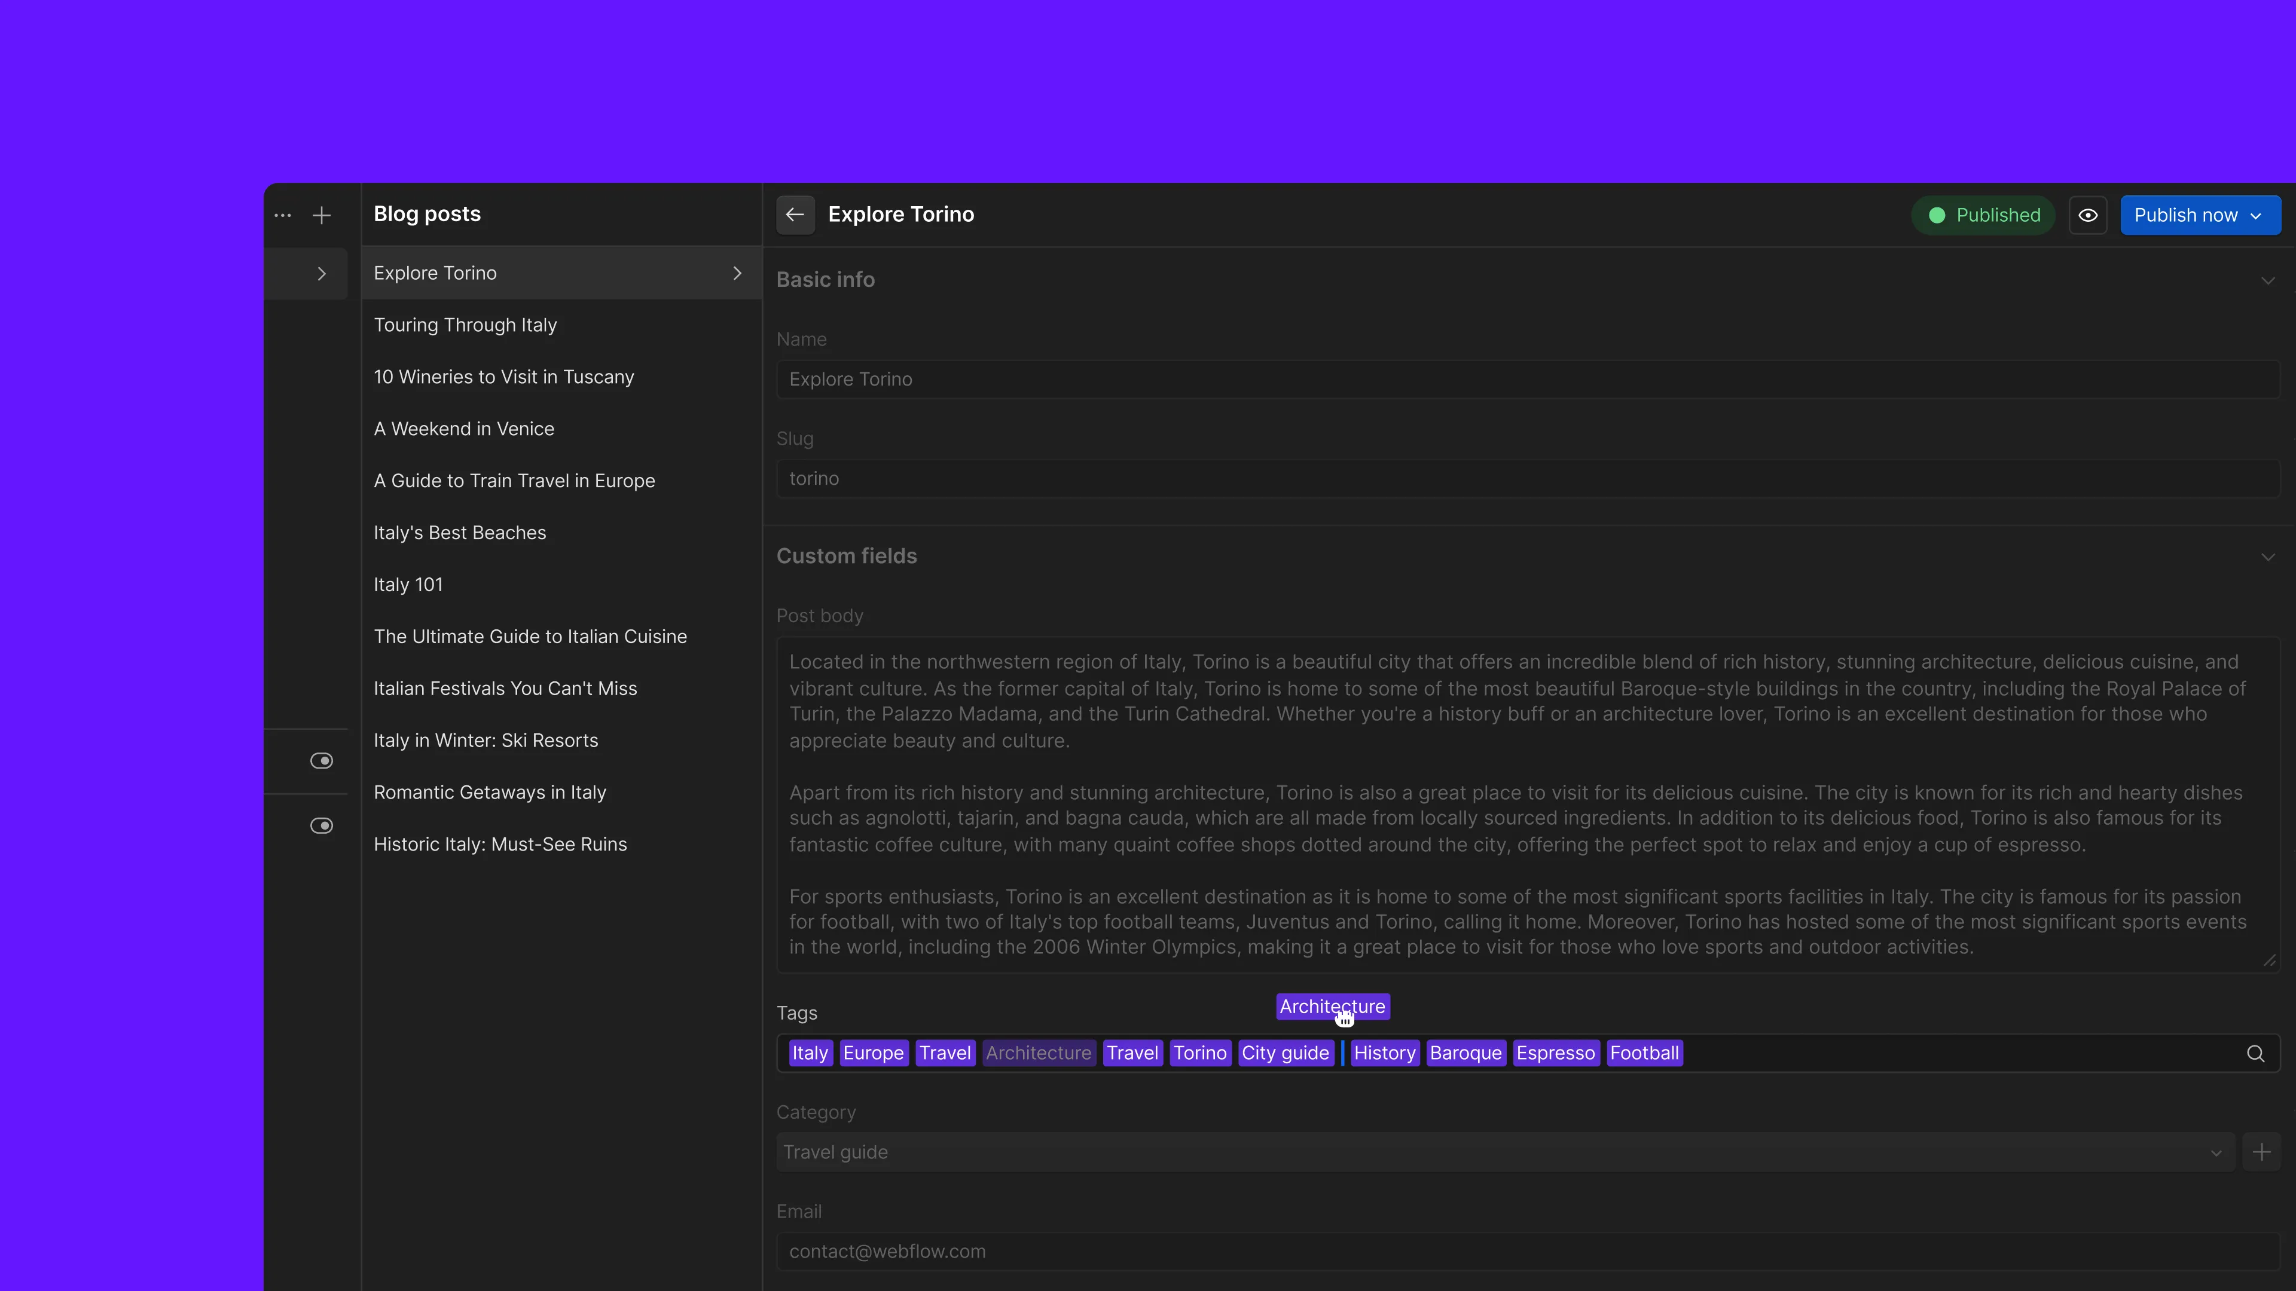Open the three-dot more options menu
This screenshot has width=2296, height=1291.
pos(283,215)
